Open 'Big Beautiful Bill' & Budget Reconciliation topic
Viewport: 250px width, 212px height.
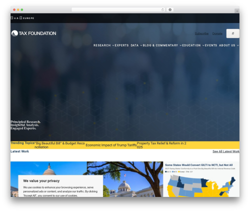[x=59, y=145]
